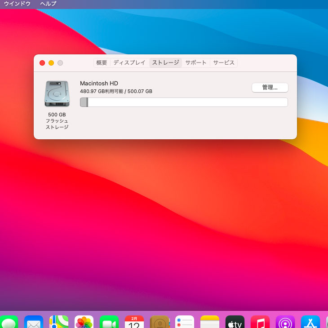Launch the Music app from dock
The height and width of the screenshot is (328, 328).
(260, 322)
